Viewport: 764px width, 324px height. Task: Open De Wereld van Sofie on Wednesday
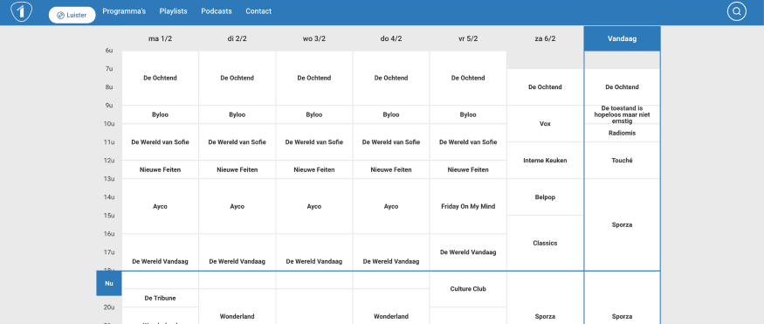(x=314, y=141)
